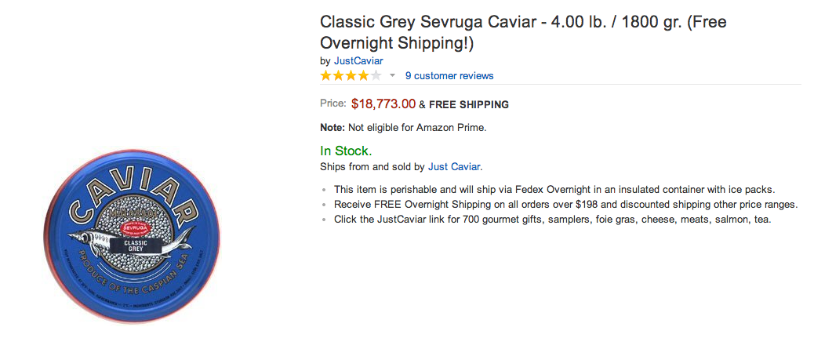814x338 pixels.
Task: Click the Fedex Overnight perishable bullet point
Action: pos(555,190)
